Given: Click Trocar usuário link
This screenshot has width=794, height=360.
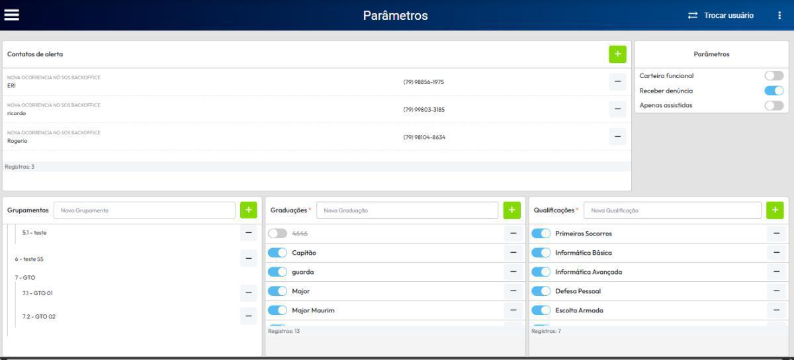Looking at the screenshot, I should point(728,15).
